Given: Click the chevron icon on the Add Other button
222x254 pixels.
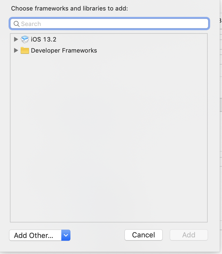Looking at the screenshot, I should (x=66, y=235).
